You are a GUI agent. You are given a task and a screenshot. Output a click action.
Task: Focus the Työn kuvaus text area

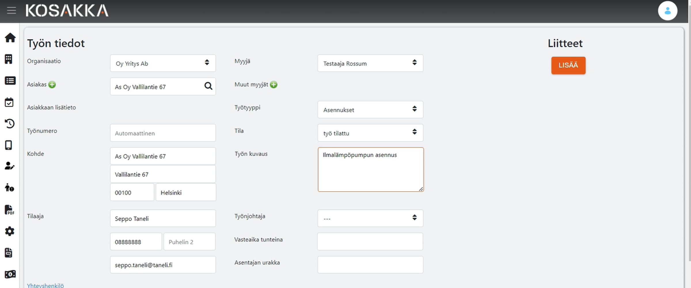[x=370, y=169]
